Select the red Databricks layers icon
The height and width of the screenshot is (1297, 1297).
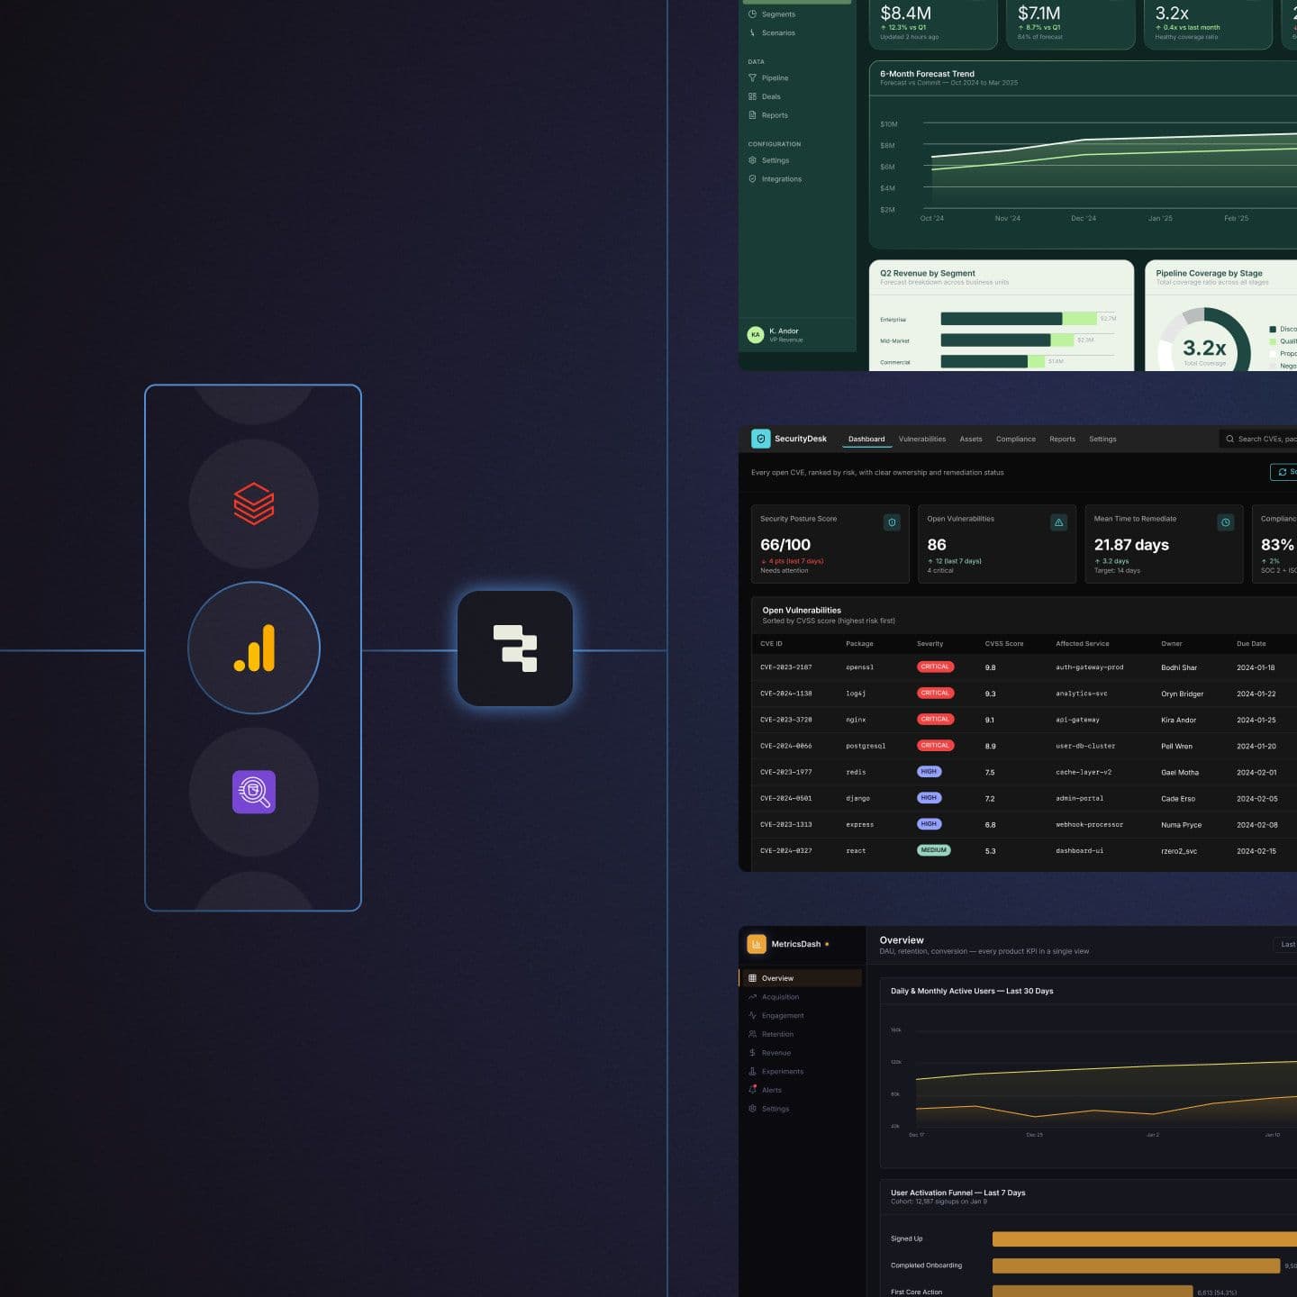pos(254,503)
